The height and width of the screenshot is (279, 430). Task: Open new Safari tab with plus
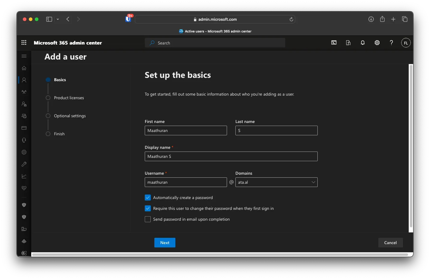[x=393, y=19]
